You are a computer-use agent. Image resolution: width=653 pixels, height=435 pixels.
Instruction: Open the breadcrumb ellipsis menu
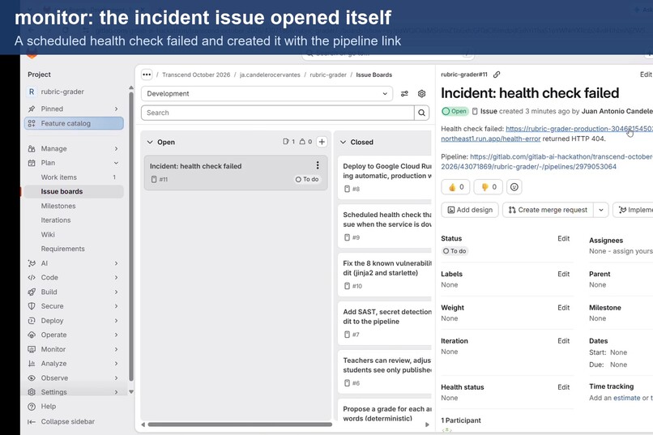click(x=147, y=75)
